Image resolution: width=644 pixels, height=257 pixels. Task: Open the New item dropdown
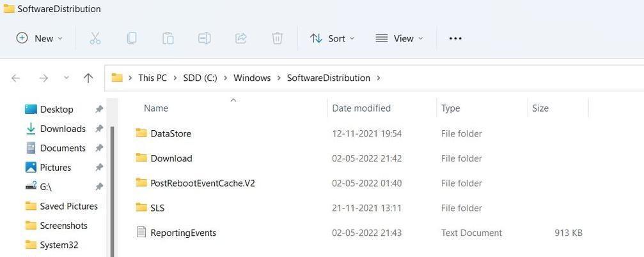pyautogui.click(x=39, y=38)
